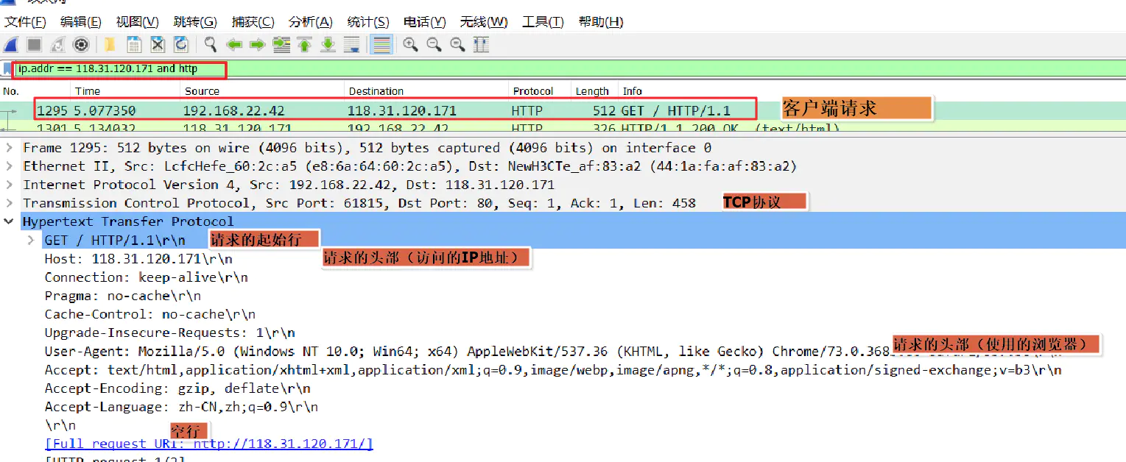Open capture options gear icon

[81, 45]
